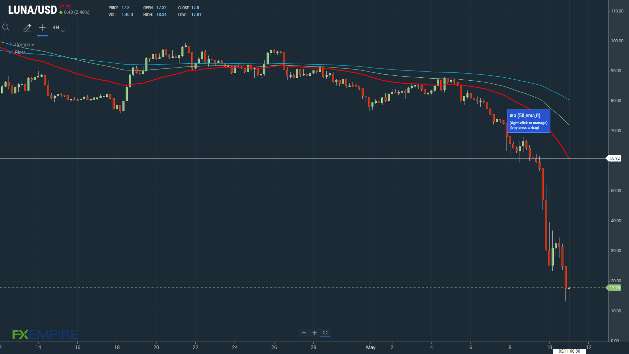This screenshot has width=629, height=354.
Task: Click the ma (50,ema,0) tooltip
Action: [528, 121]
